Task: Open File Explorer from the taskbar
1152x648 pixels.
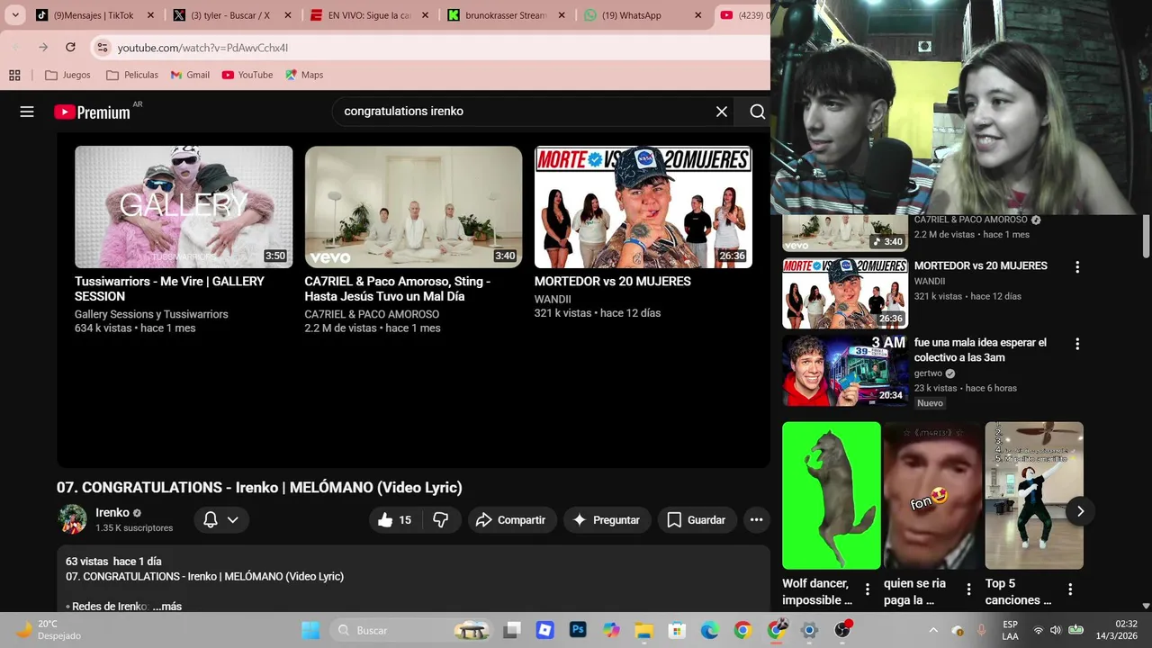Action: click(643, 630)
